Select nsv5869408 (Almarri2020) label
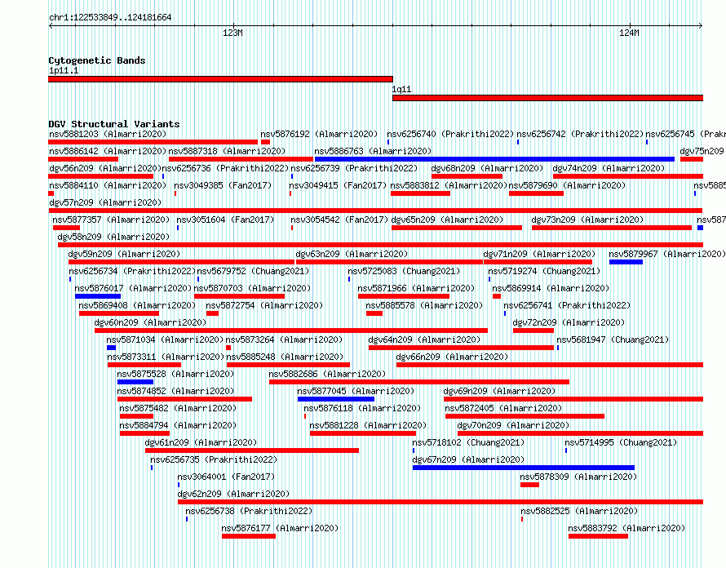Image resolution: width=726 pixels, height=568 pixels. [137, 305]
